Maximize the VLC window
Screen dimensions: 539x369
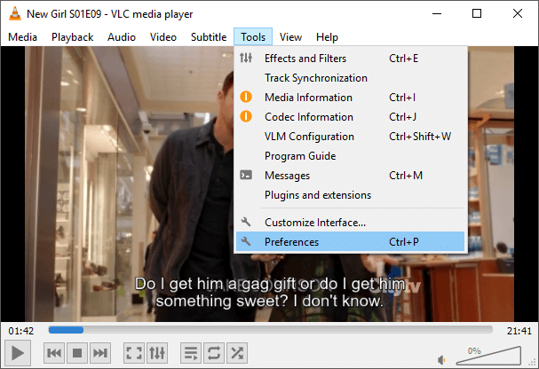click(x=477, y=13)
